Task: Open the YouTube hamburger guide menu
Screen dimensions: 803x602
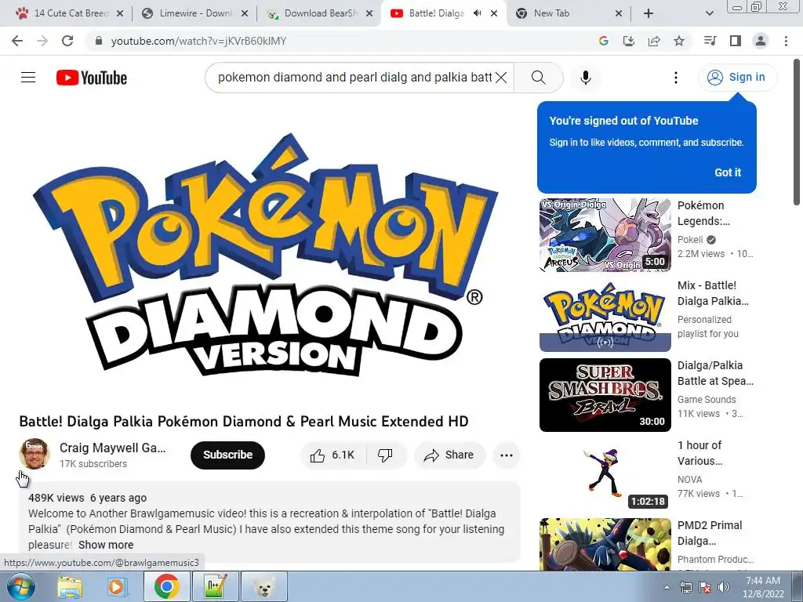Action: (x=28, y=78)
